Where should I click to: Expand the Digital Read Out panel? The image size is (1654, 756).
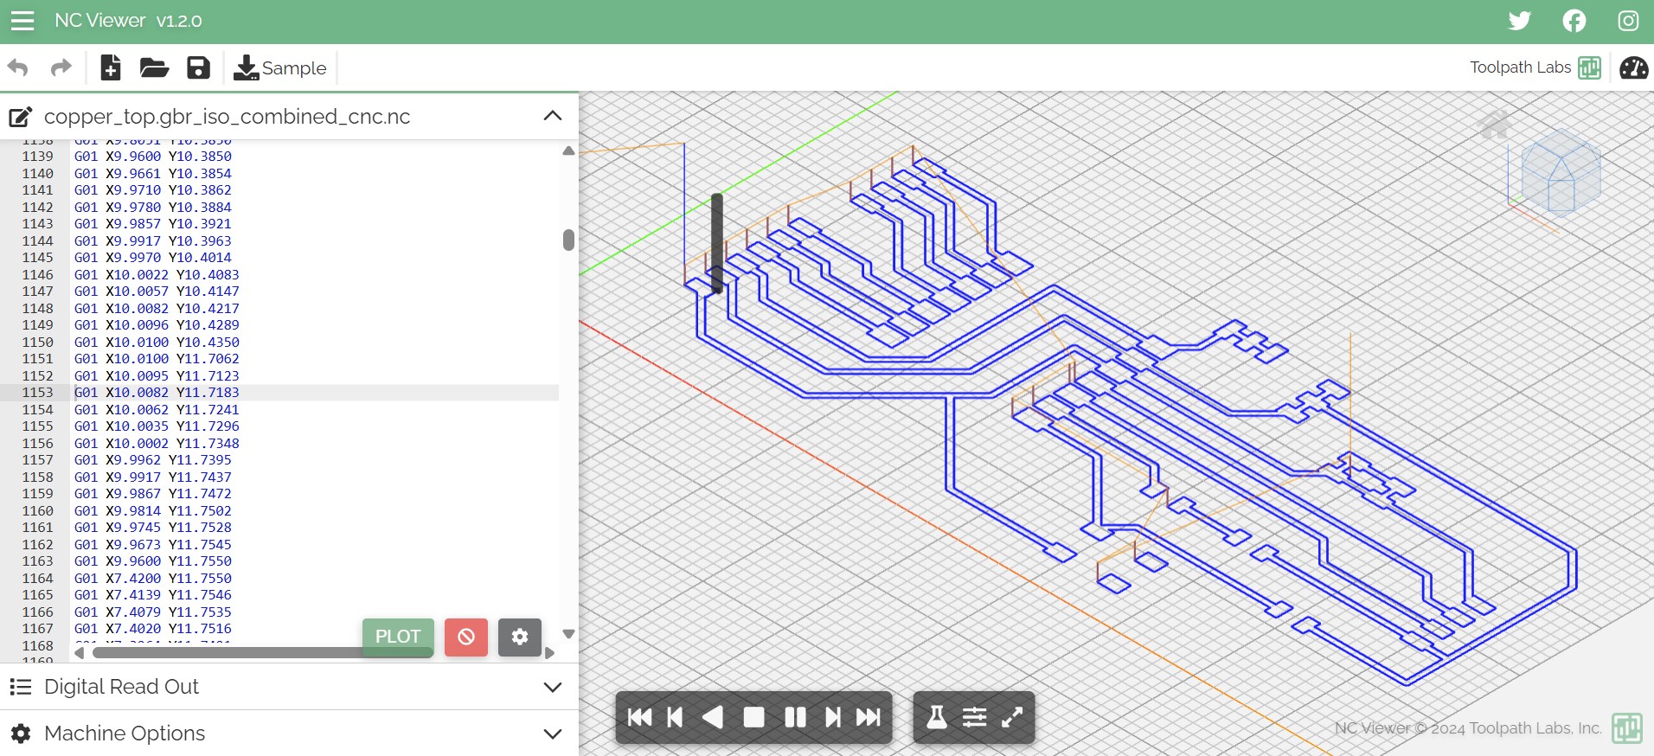[x=552, y=687]
